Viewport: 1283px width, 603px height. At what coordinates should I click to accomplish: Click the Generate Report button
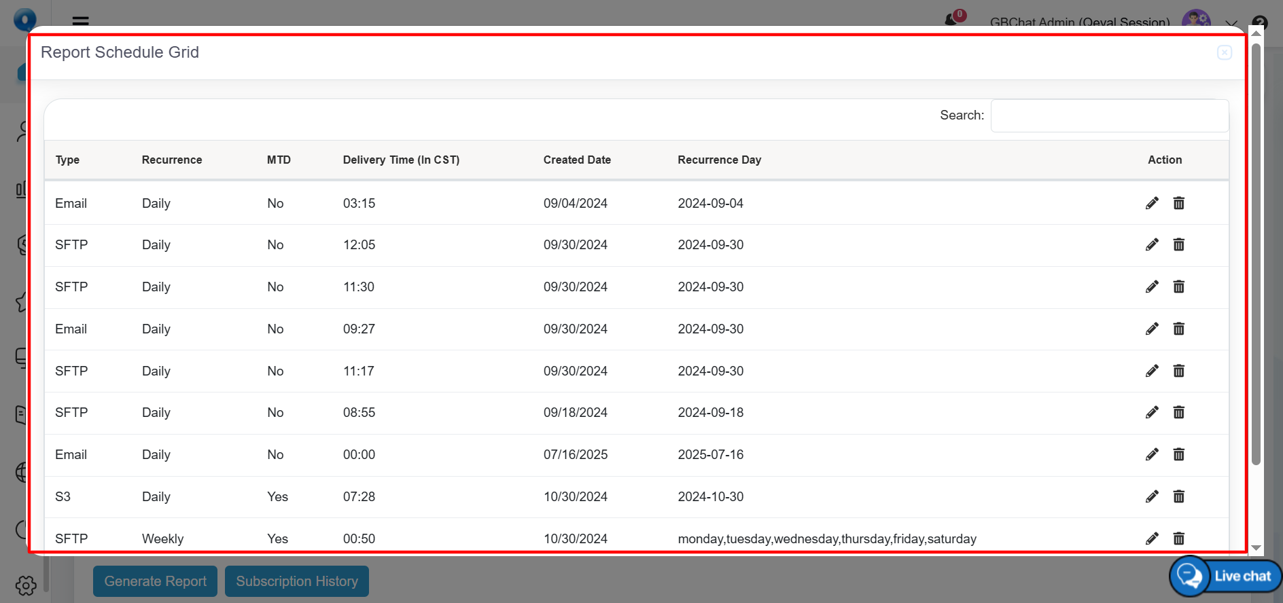pyautogui.click(x=155, y=581)
